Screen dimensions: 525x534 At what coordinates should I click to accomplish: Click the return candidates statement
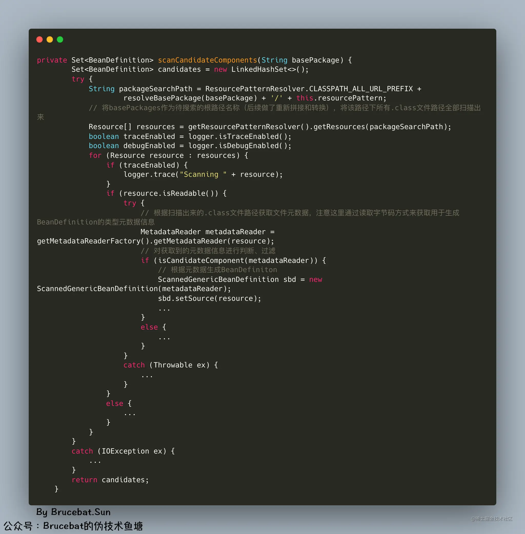[x=110, y=480]
